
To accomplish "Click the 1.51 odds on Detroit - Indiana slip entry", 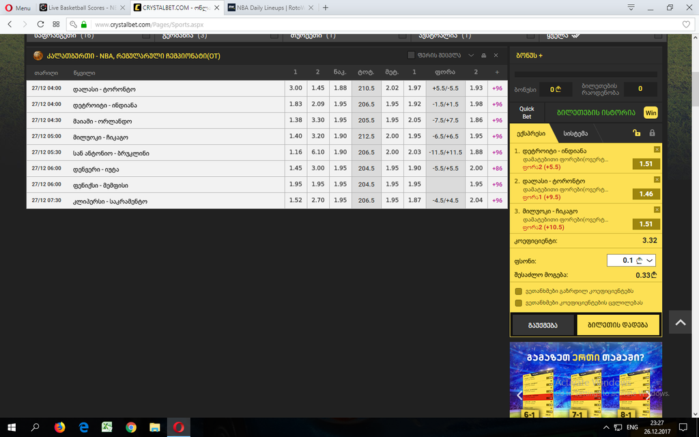I will coord(646,164).
